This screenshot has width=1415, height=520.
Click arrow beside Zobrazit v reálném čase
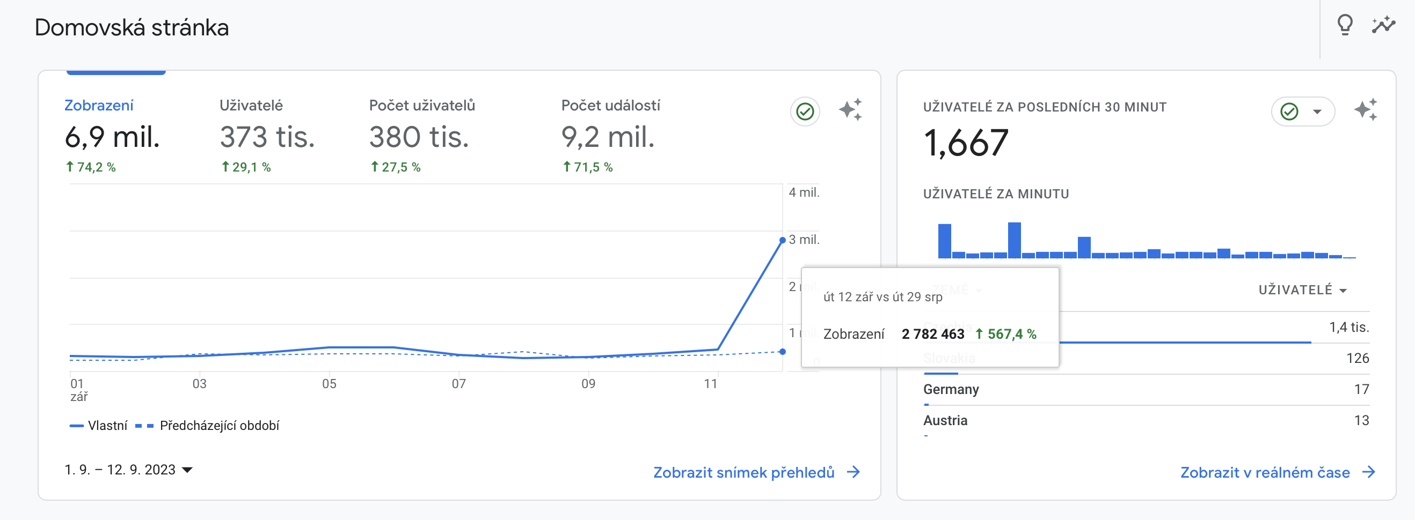(x=1369, y=472)
